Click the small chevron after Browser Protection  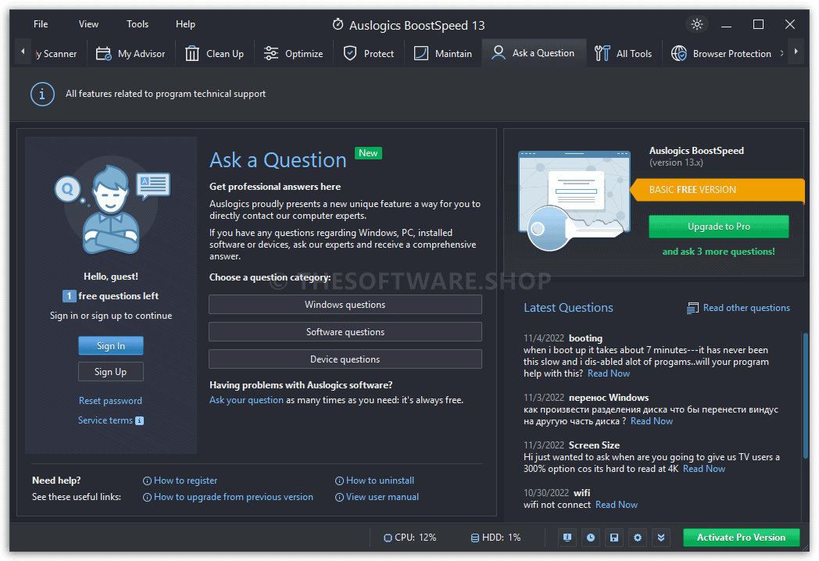tap(782, 53)
